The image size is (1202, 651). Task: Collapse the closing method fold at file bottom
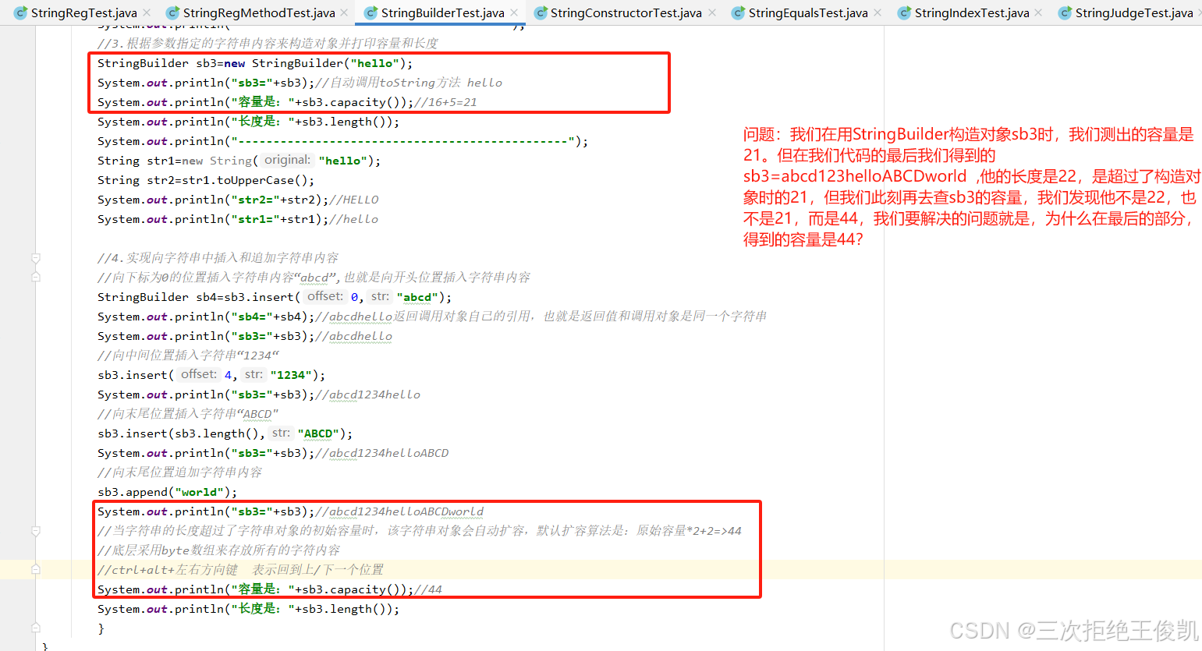[34, 628]
